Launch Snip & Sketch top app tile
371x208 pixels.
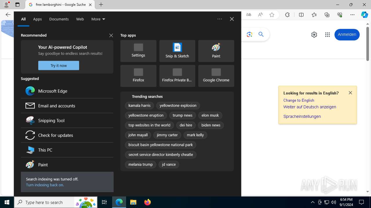177,51
